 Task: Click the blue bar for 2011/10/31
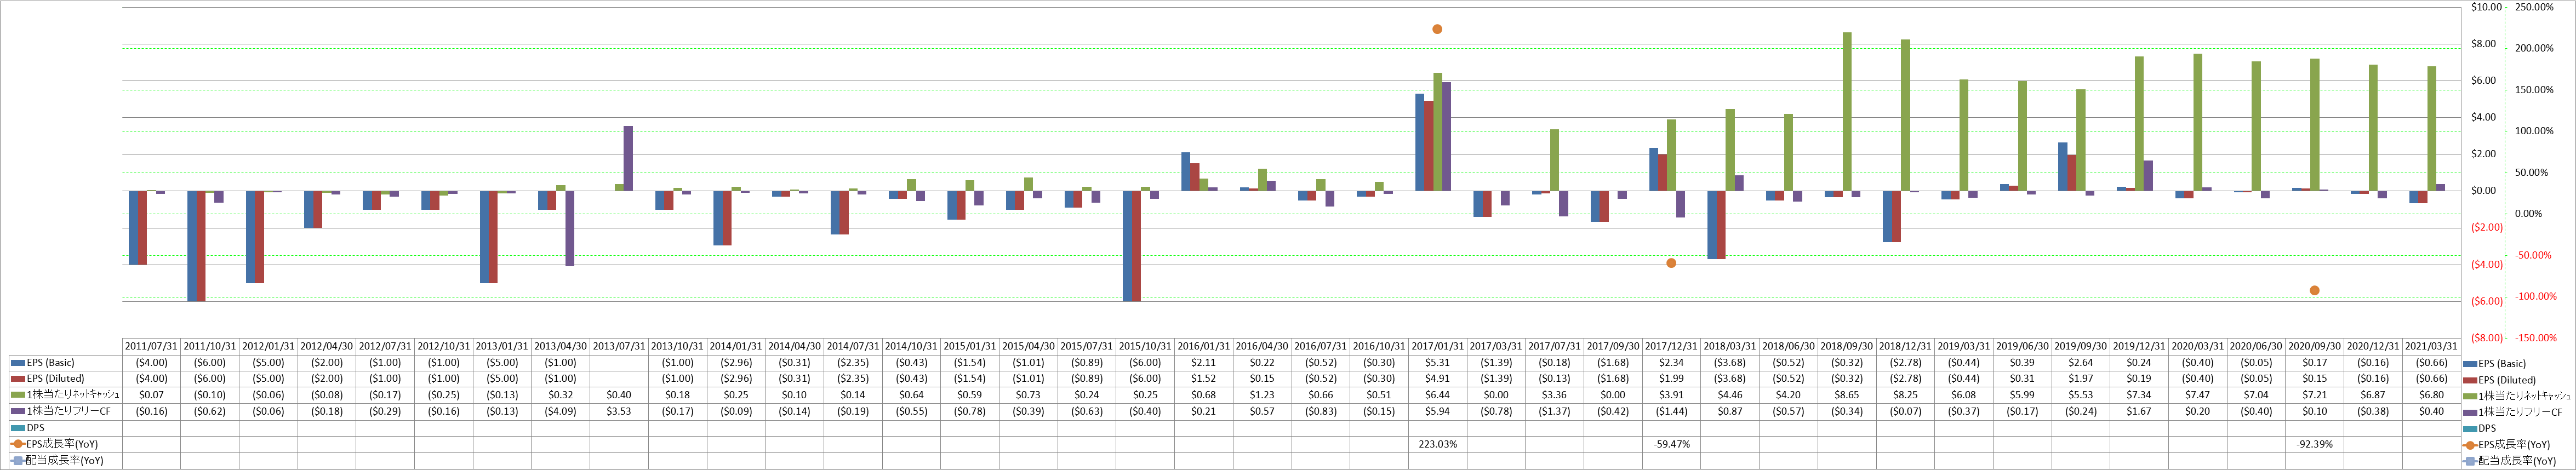192,246
